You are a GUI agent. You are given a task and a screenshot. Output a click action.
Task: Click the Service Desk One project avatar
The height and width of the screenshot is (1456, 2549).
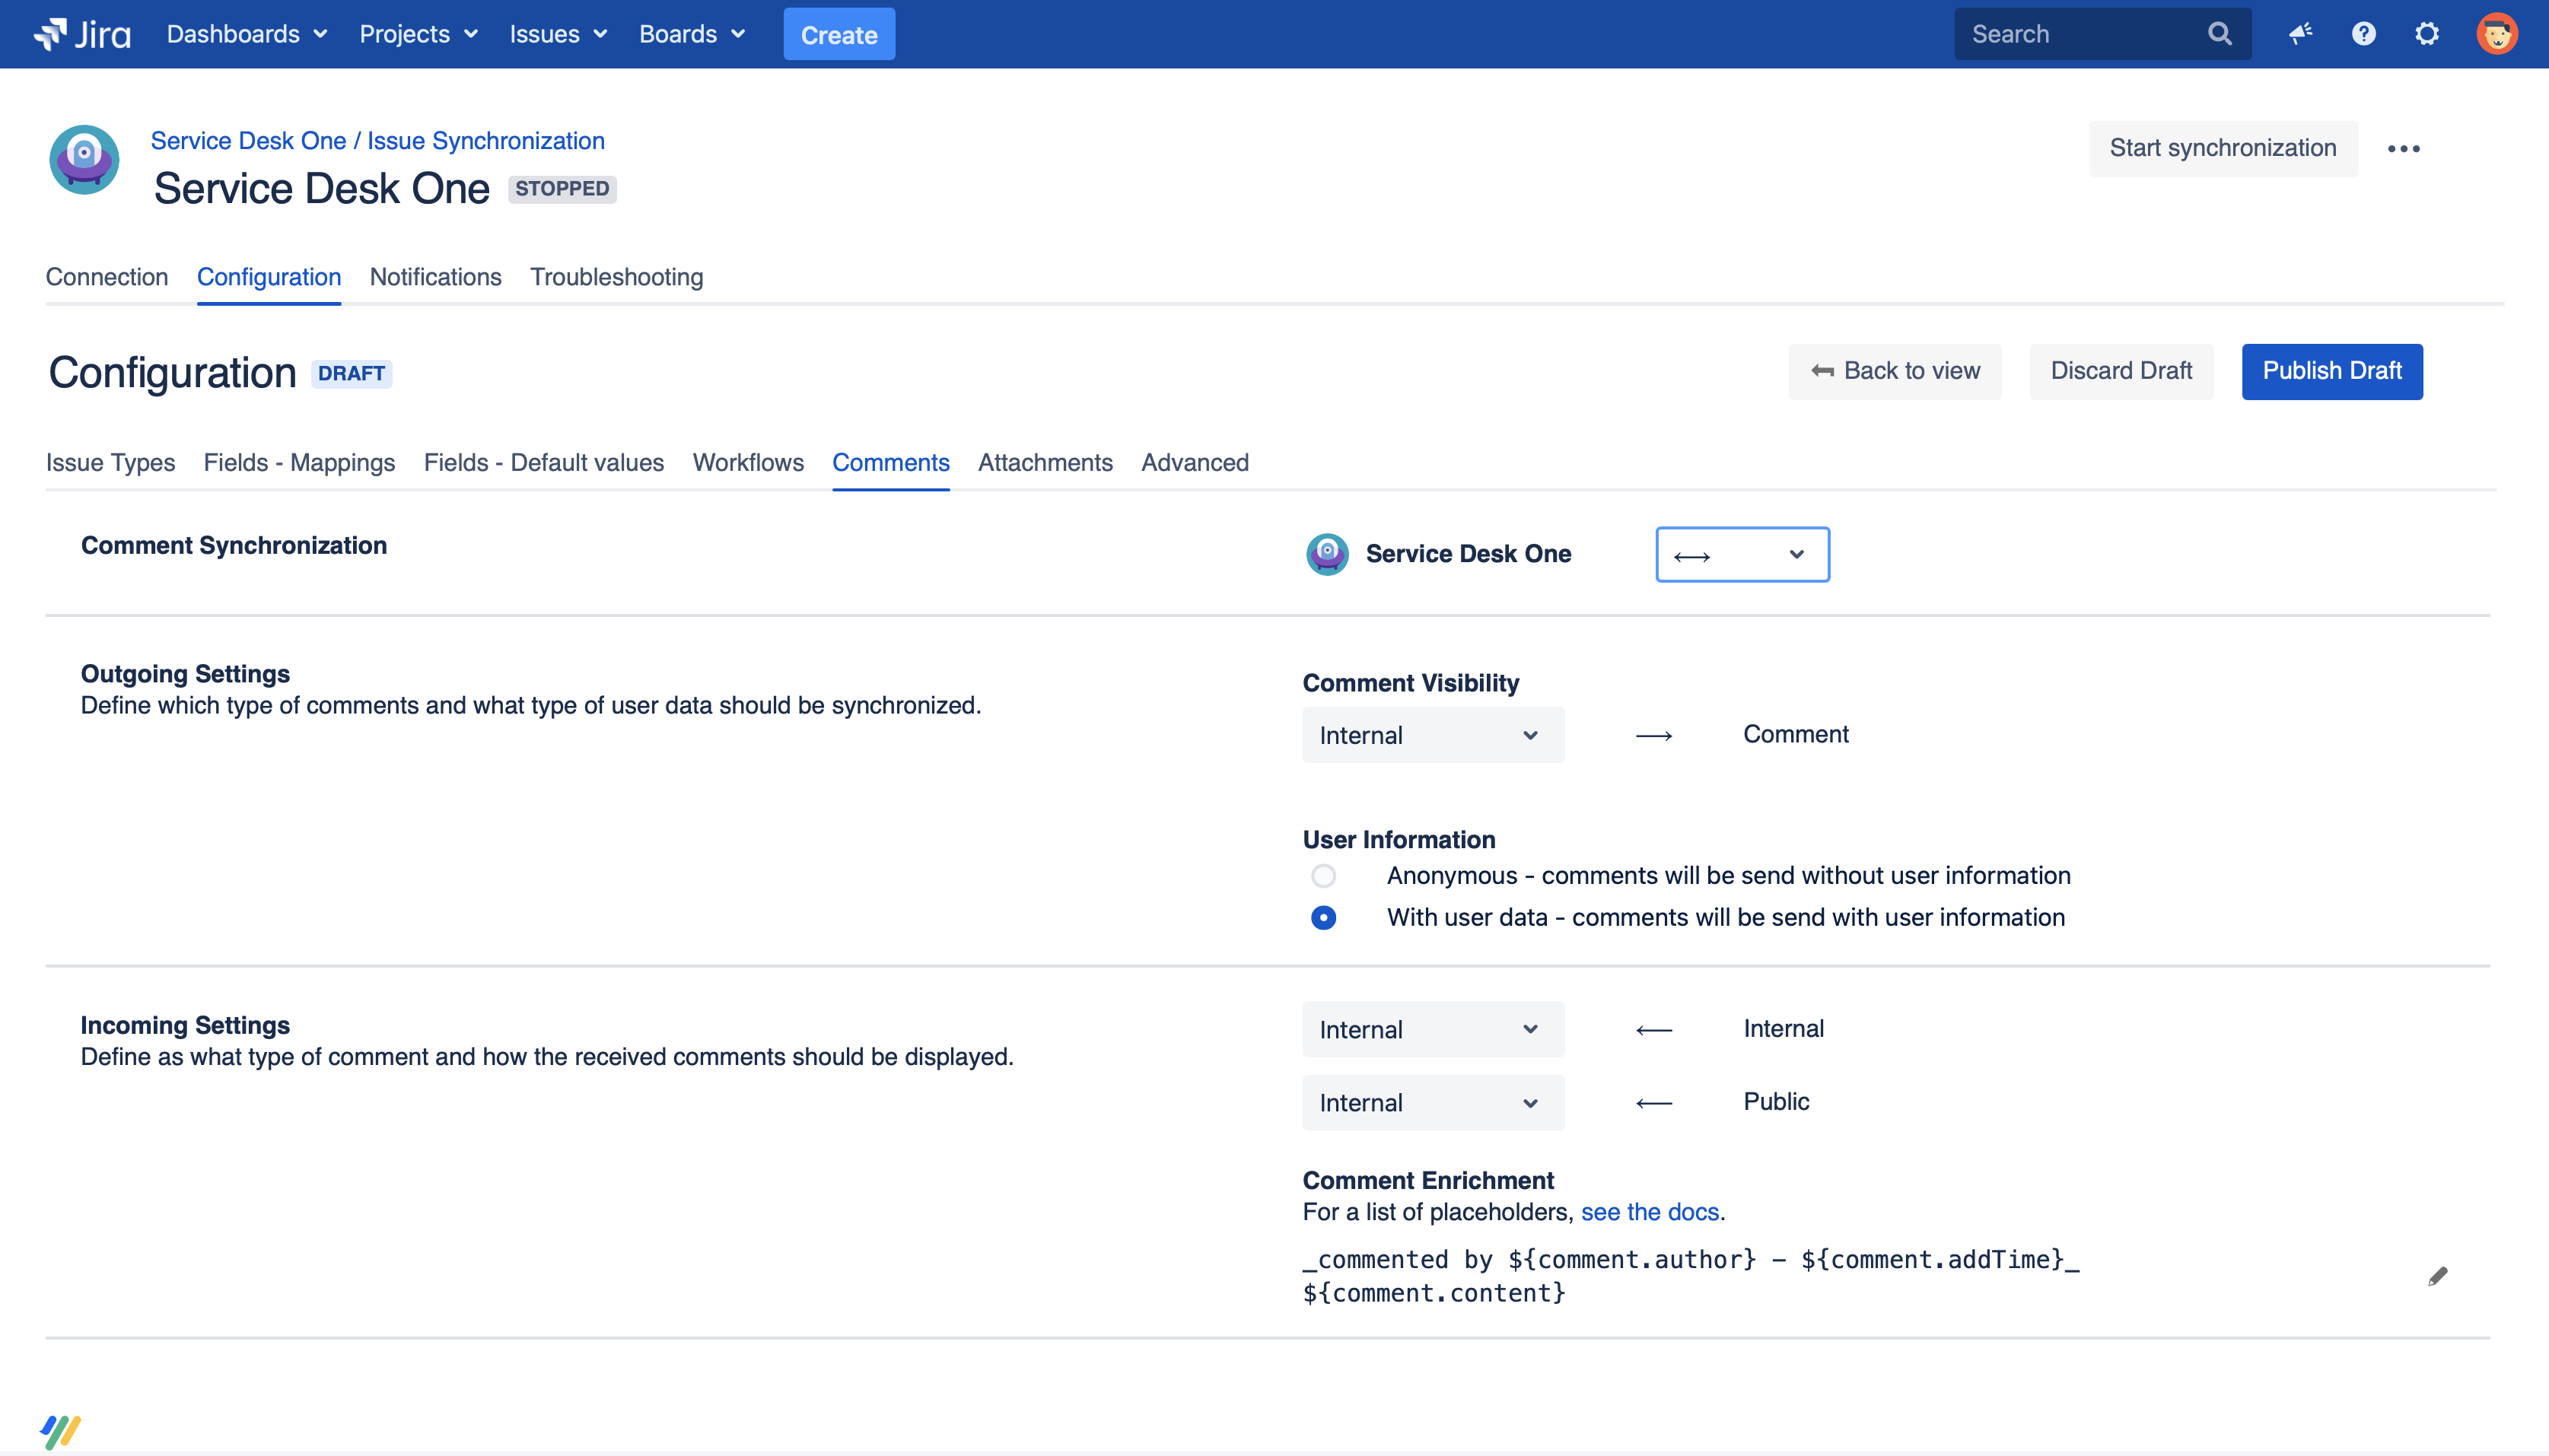click(83, 160)
